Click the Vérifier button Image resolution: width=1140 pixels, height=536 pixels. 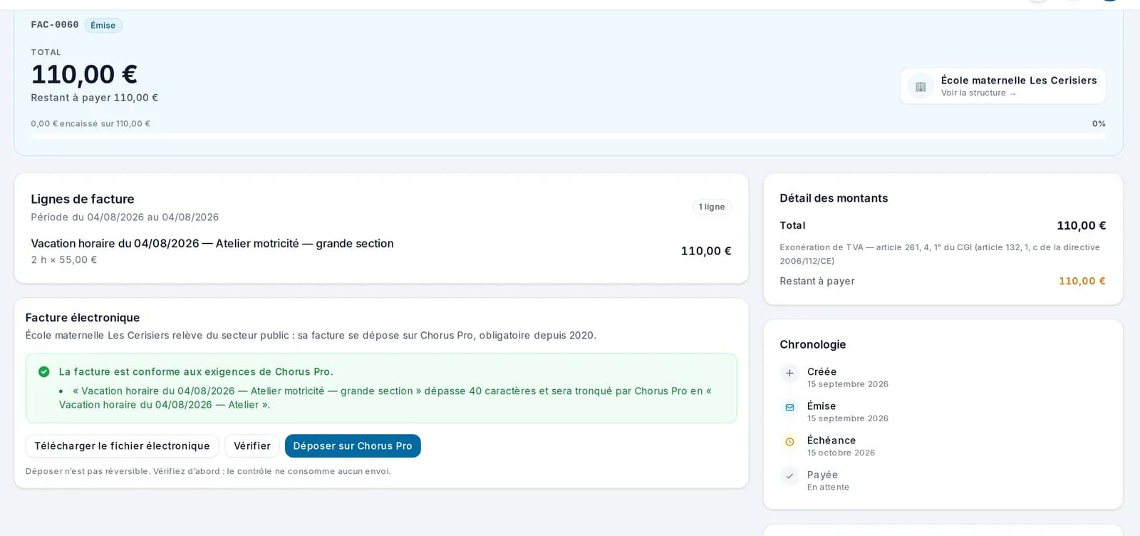pos(252,446)
